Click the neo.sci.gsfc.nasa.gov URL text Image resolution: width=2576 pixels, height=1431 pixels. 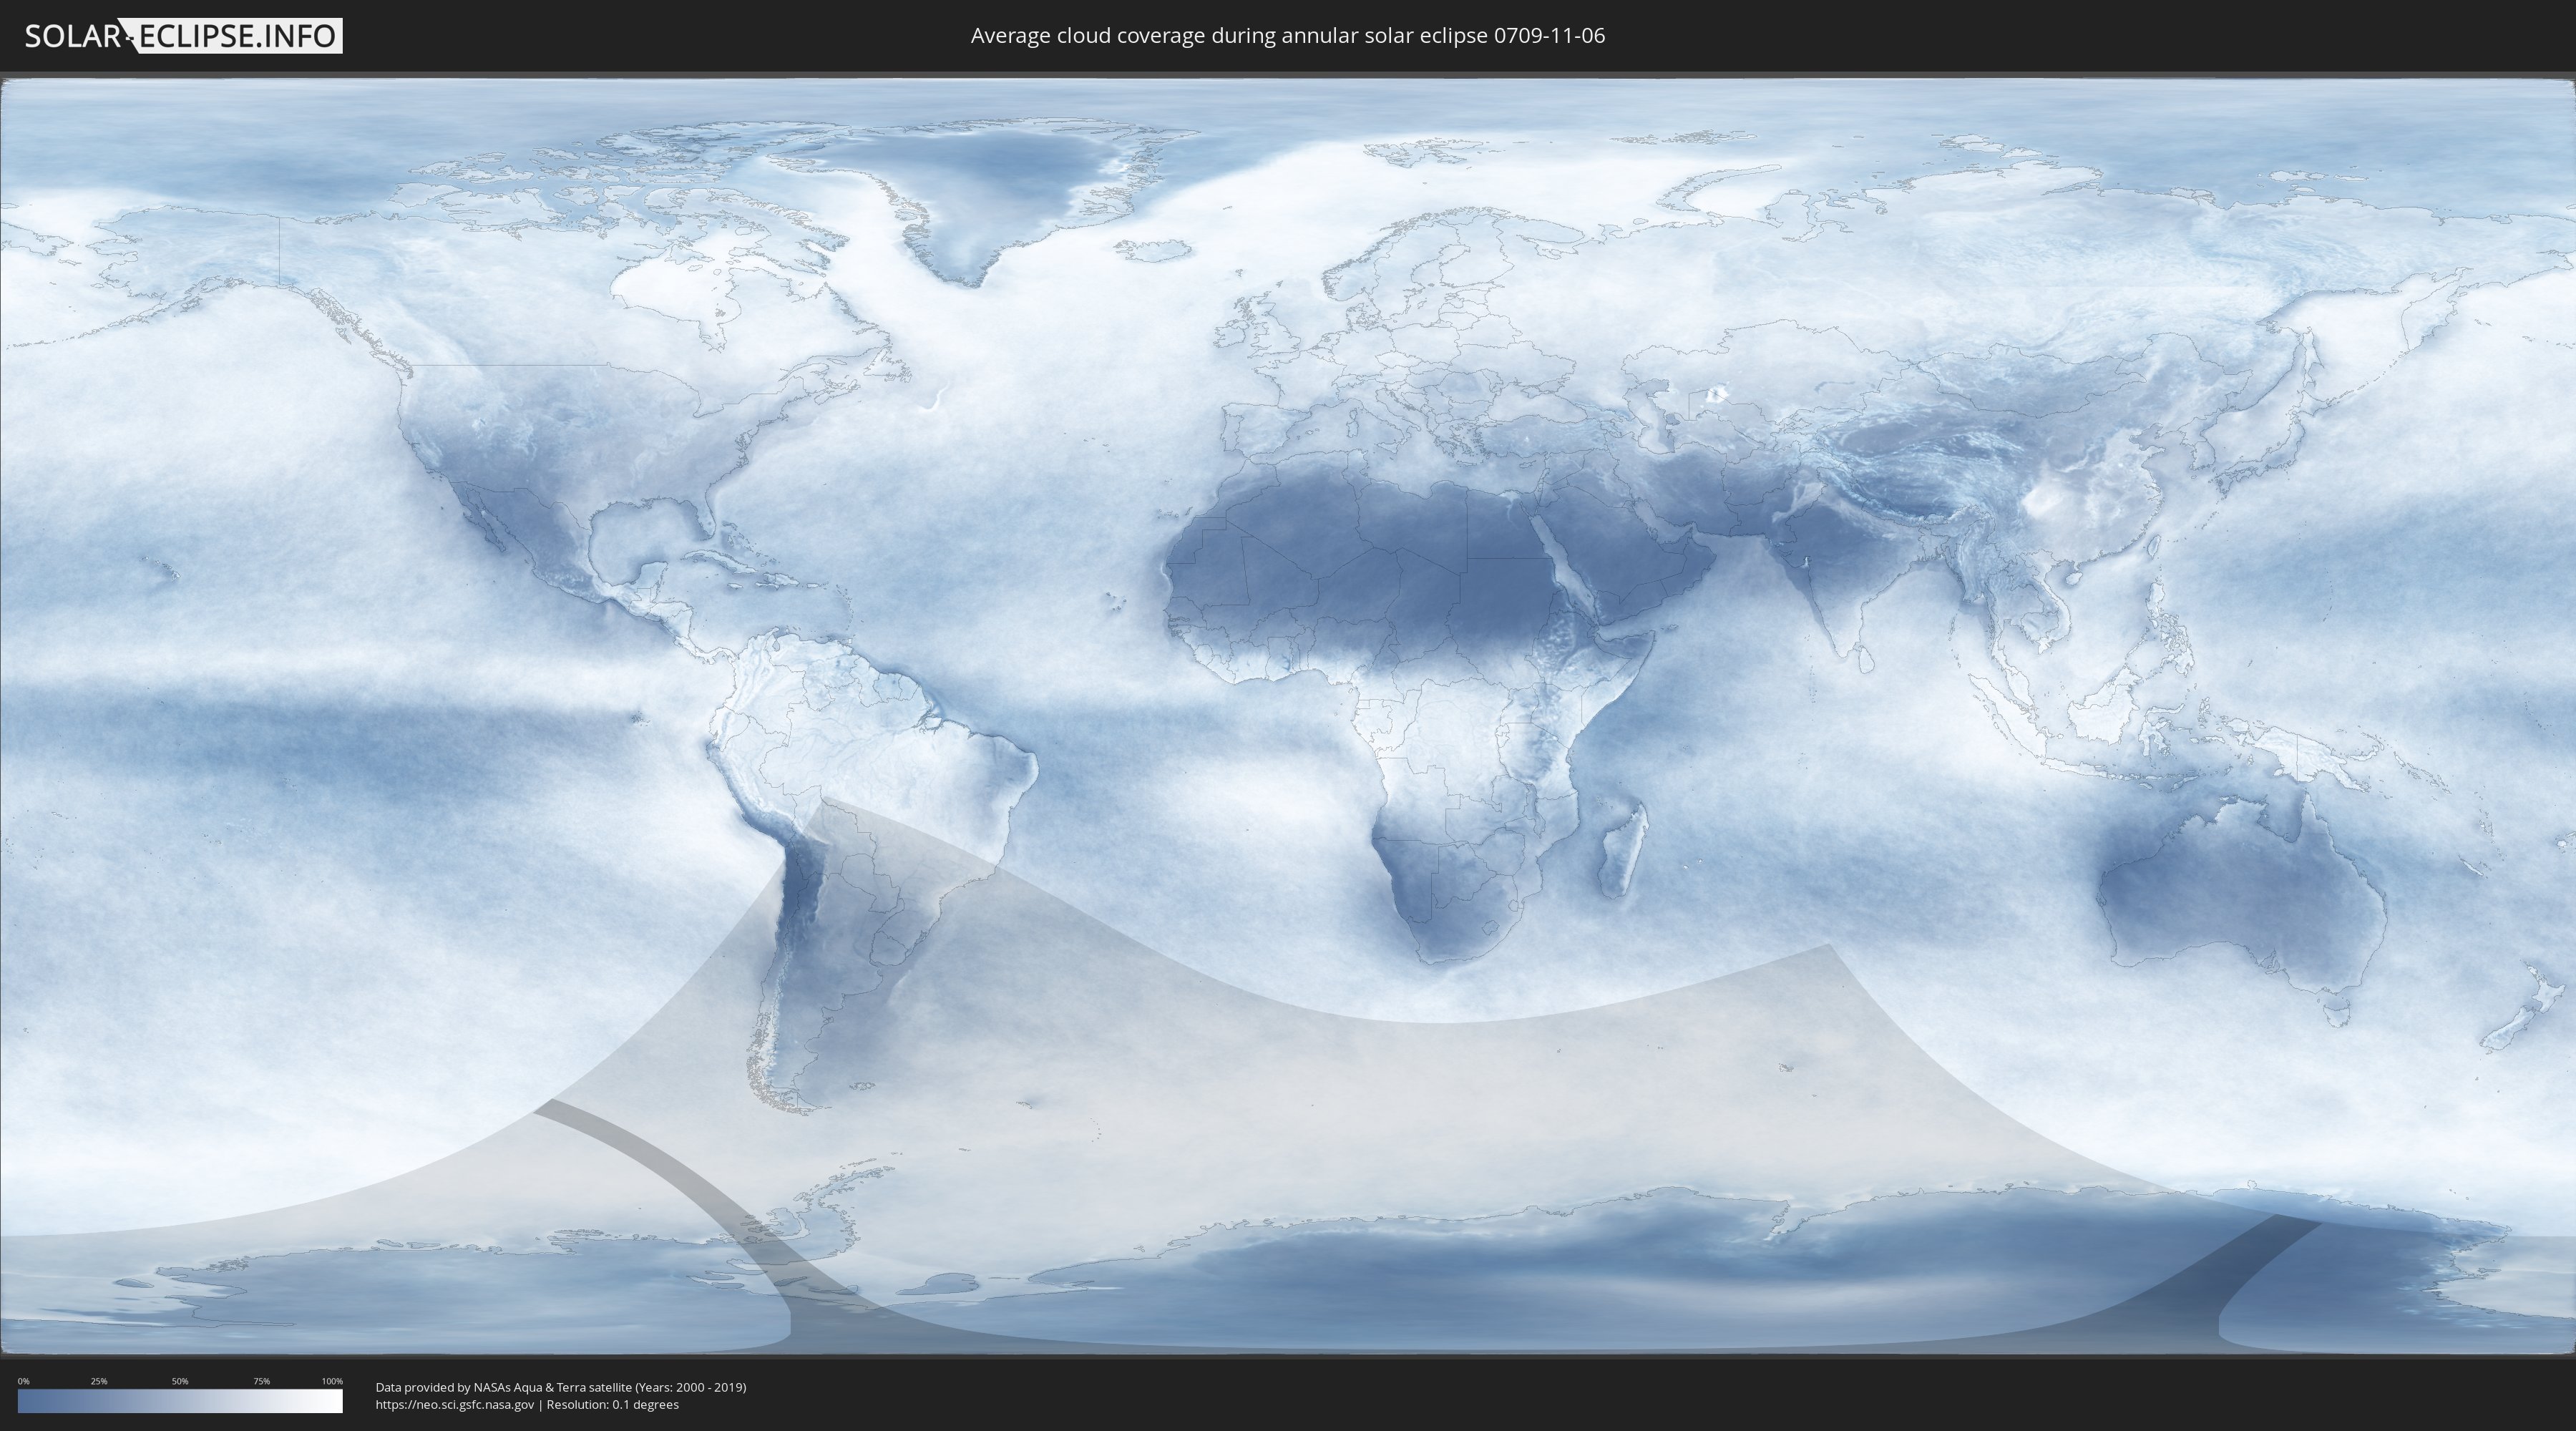click(455, 1405)
